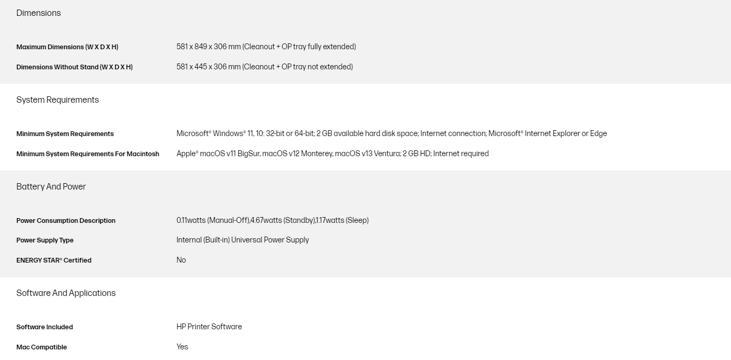
Task: Click the Software Included label
Action: [45, 327]
